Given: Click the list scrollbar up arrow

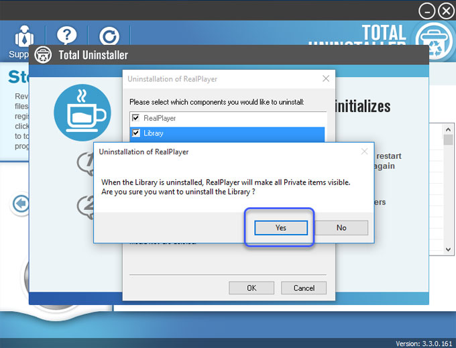Looking at the screenshot, I should pyautogui.click(x=448, y=129).
